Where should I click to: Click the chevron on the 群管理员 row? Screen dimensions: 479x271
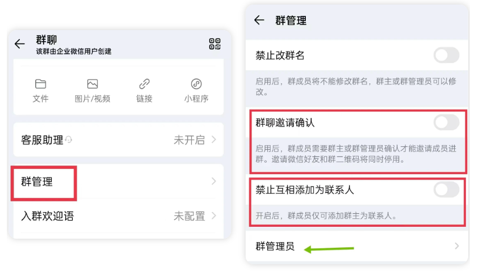[x=457, y=246]
